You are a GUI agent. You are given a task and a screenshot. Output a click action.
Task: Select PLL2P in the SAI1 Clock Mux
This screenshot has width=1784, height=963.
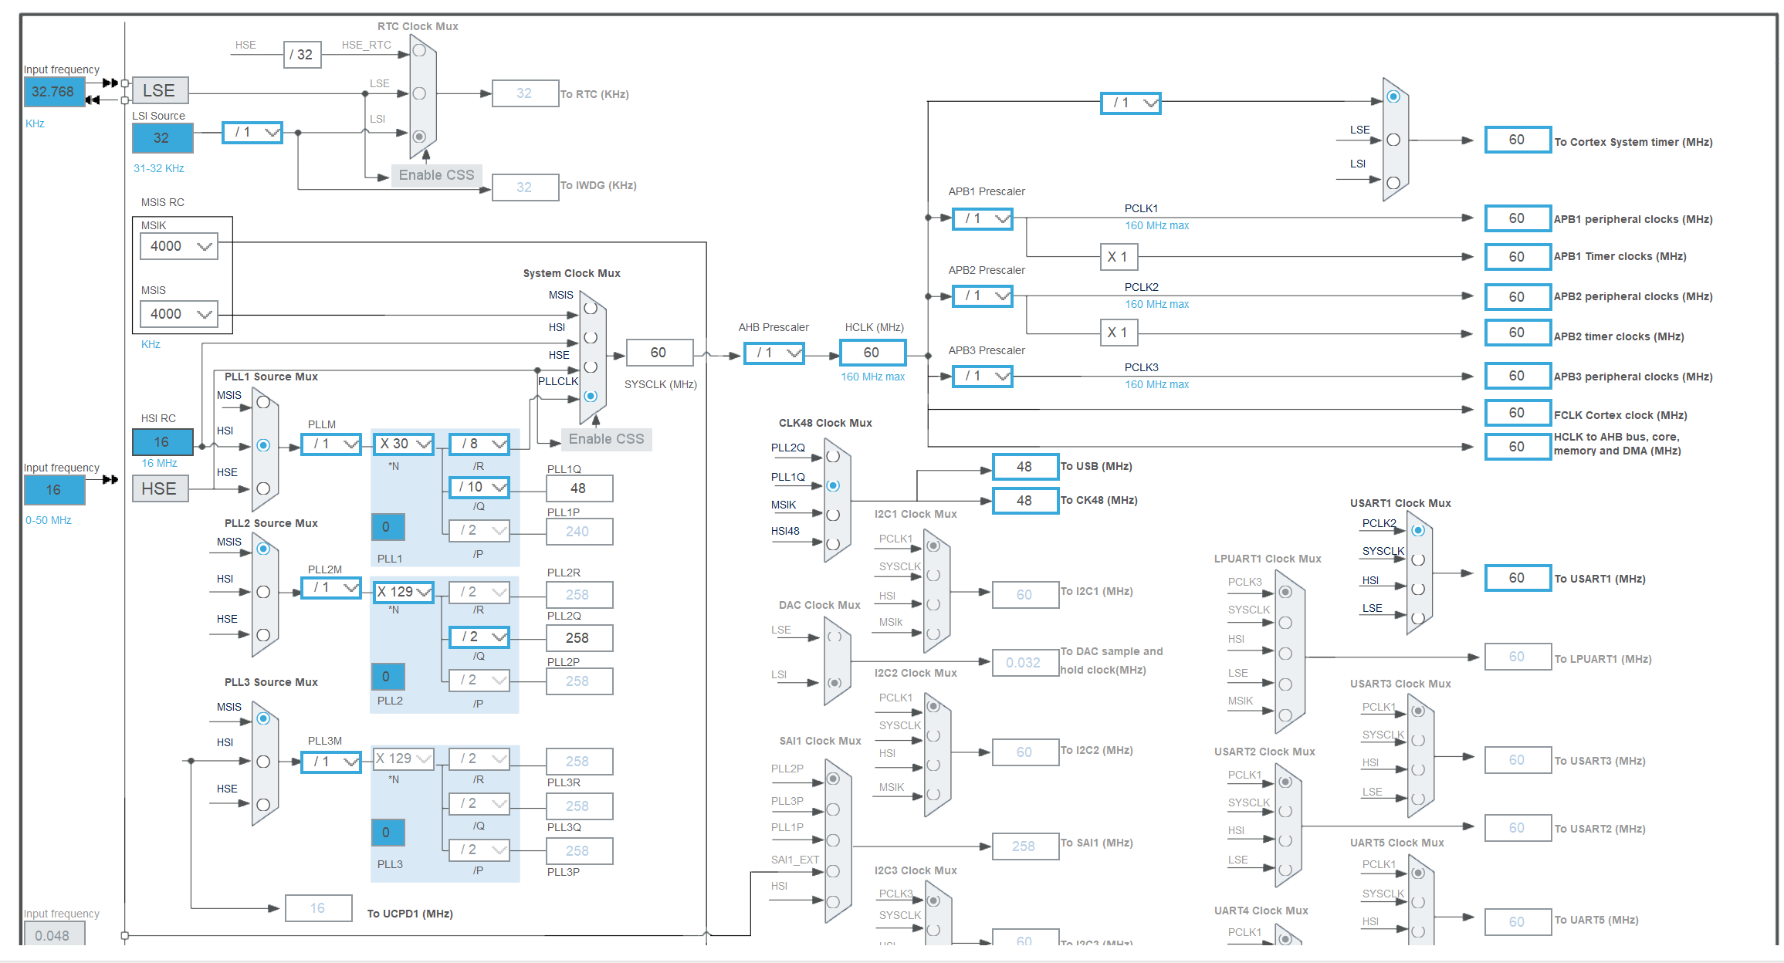834,779
